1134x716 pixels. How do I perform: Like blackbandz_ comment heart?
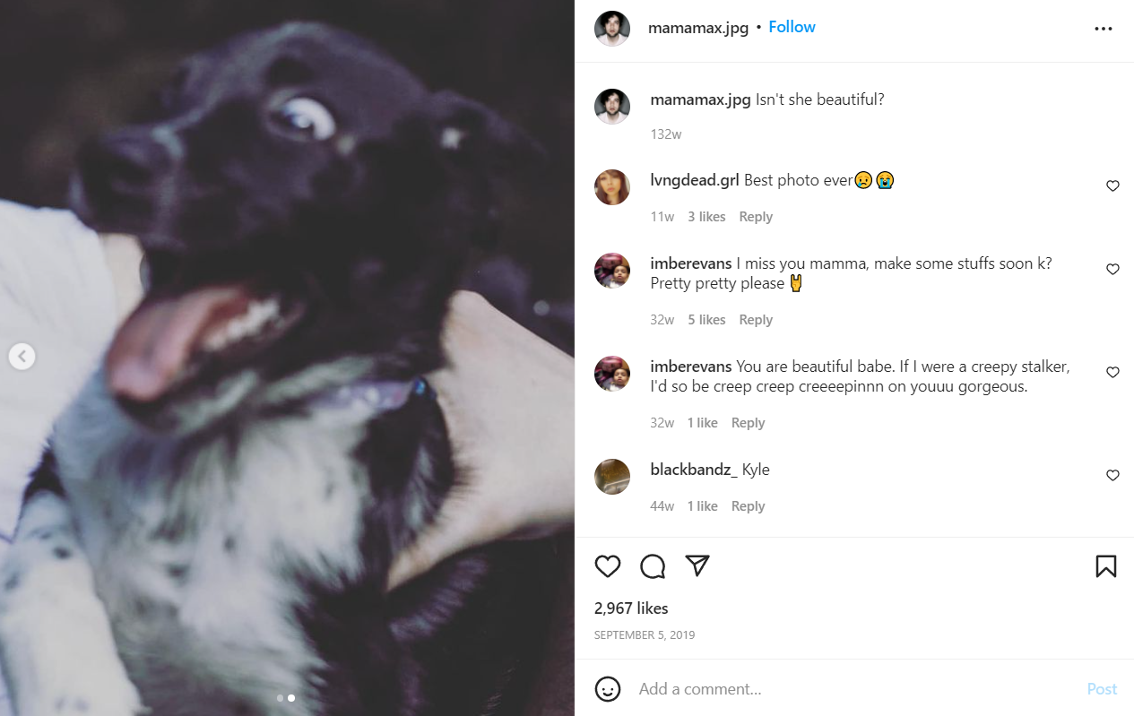1112,476
